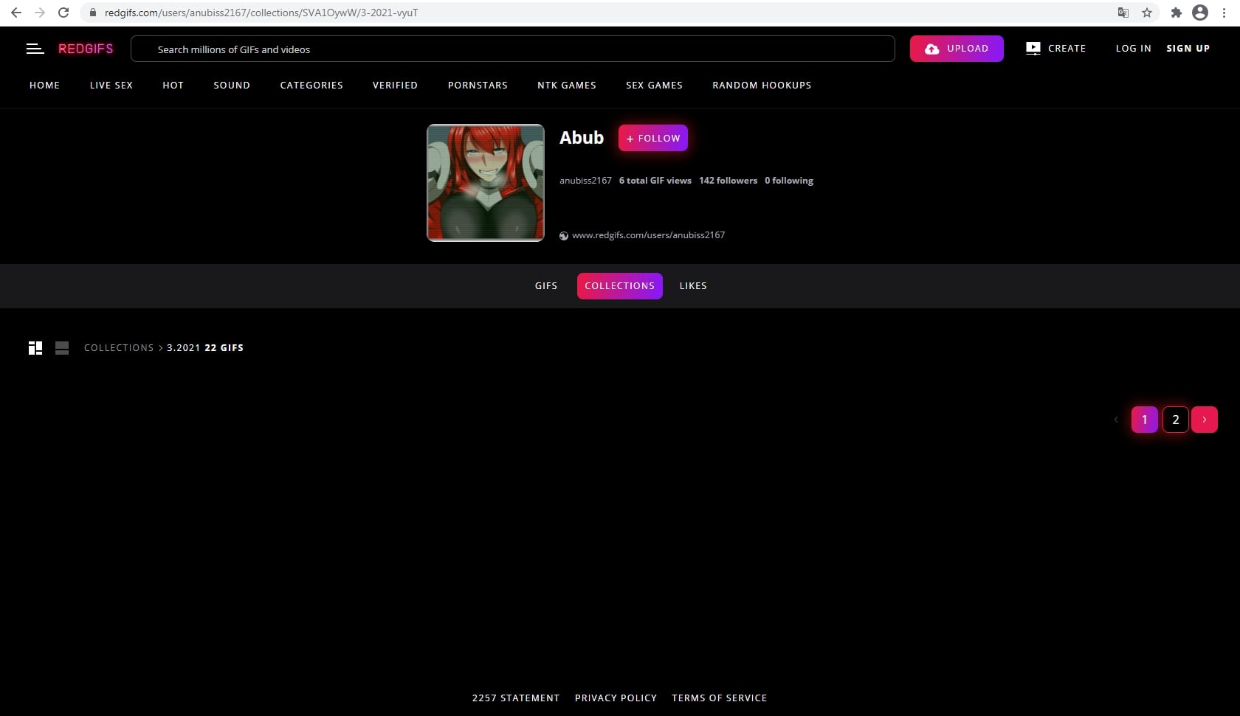
Task: Go to pagination page 1
Action: click(1145, 420)
